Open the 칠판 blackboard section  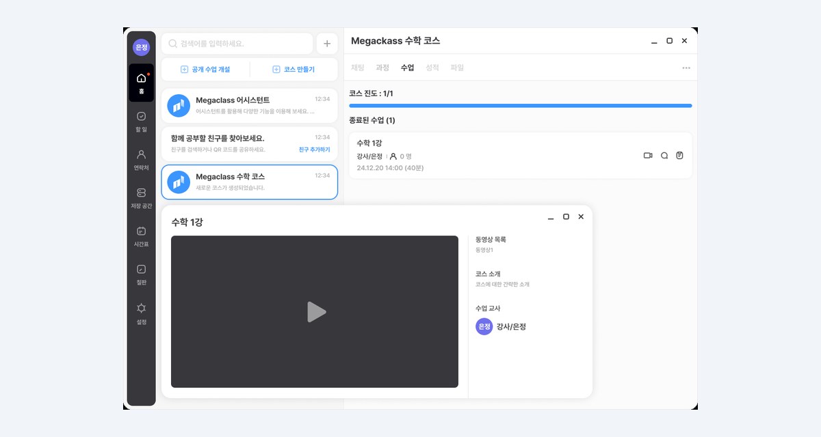tap(141, 274)
